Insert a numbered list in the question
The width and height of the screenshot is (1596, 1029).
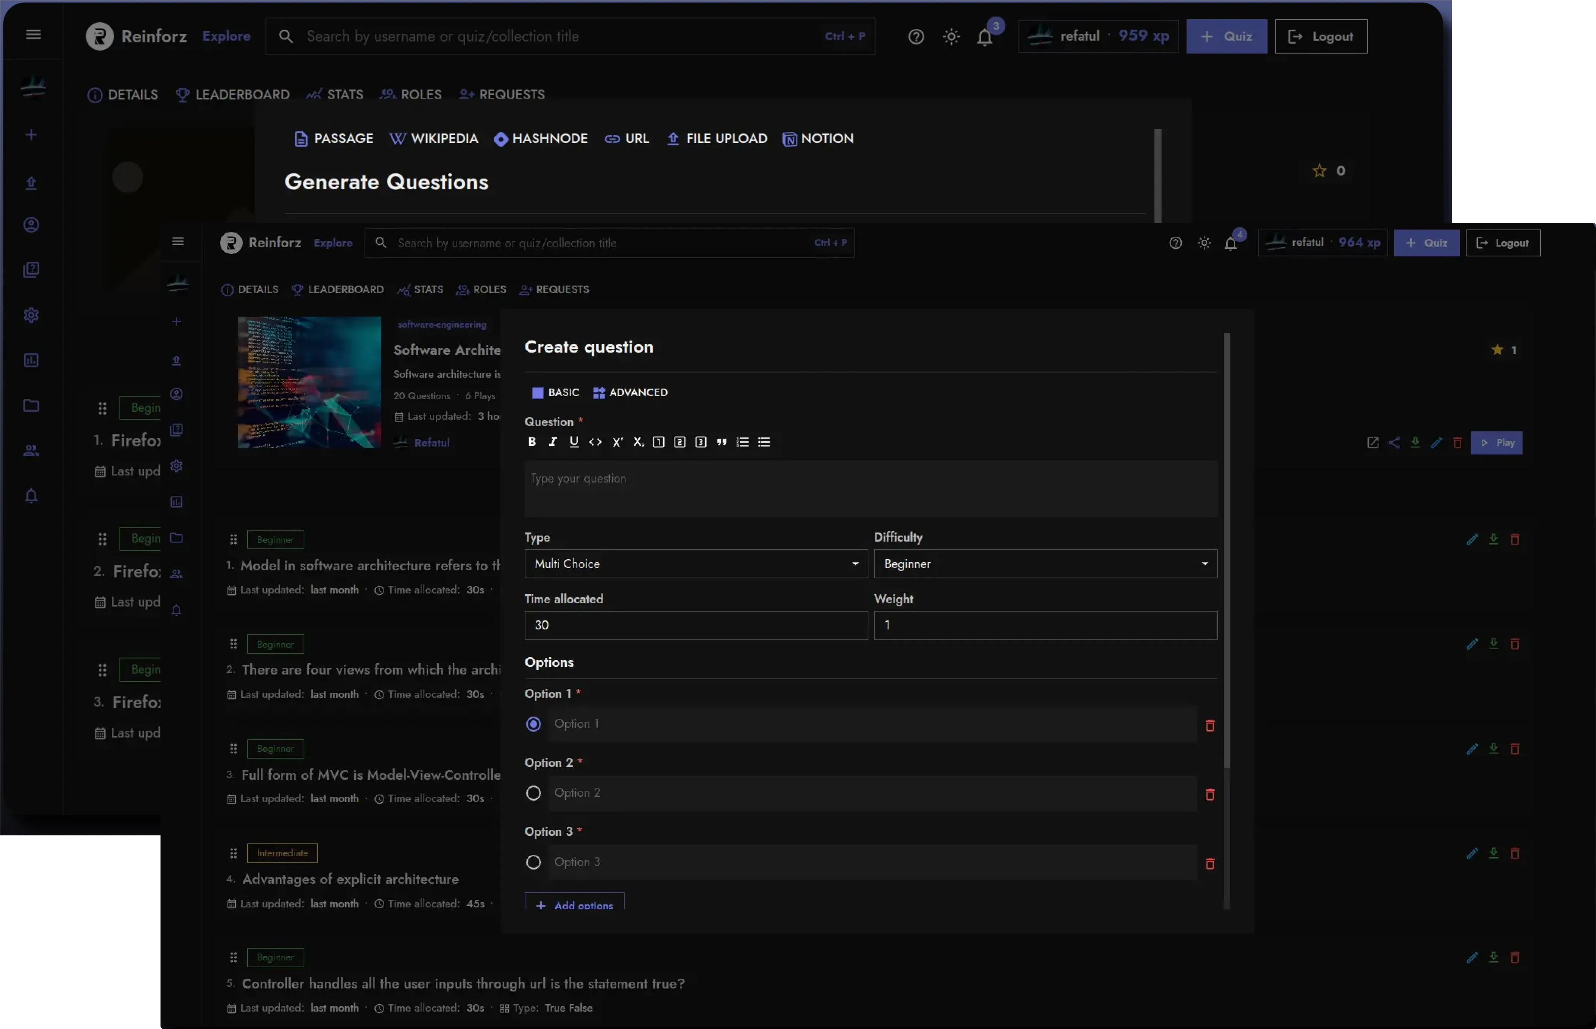click(x=743, y=442)
